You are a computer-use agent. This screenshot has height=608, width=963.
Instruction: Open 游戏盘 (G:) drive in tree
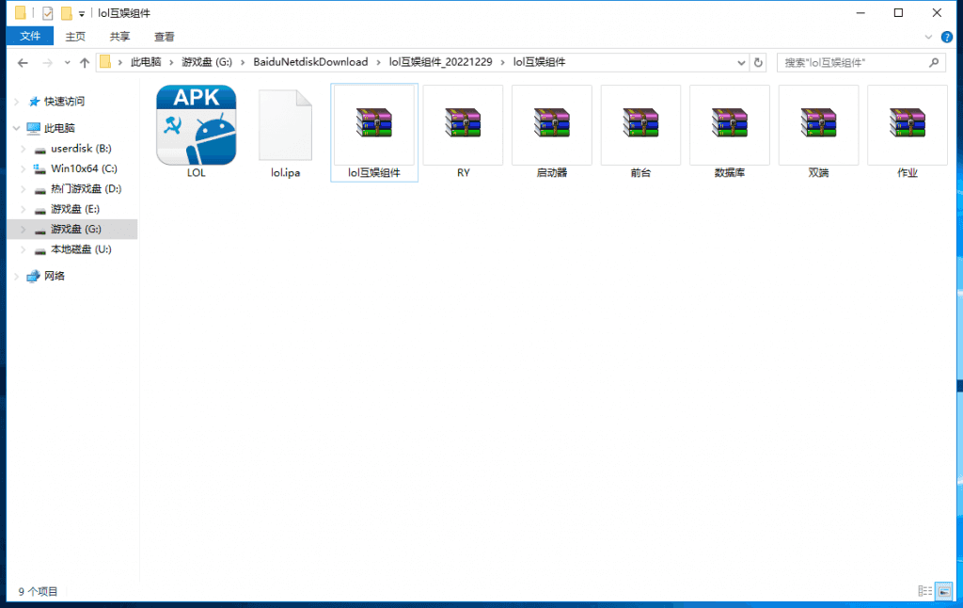coord(75,229)
